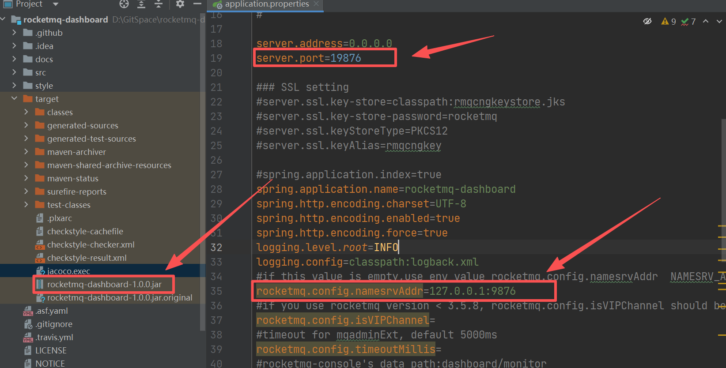Collapse the rocketmq-dashboard root node
The image size is (726, 368).
(x=4, y=19)
